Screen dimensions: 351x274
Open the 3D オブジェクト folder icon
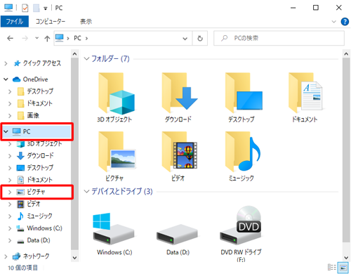(x=117, y=93)
